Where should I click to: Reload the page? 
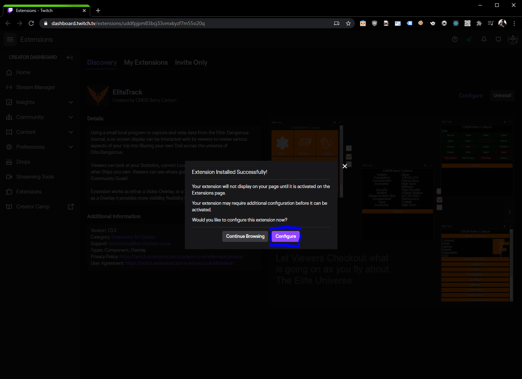pos(31,23)
